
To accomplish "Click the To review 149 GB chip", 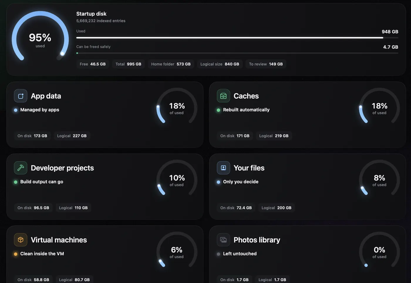I will (x=266, y=64).
